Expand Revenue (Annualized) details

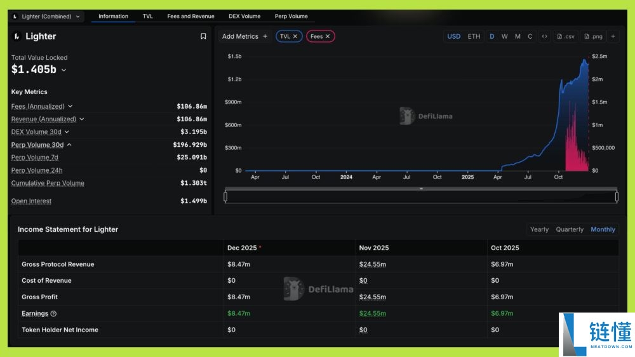click(82, 119)
